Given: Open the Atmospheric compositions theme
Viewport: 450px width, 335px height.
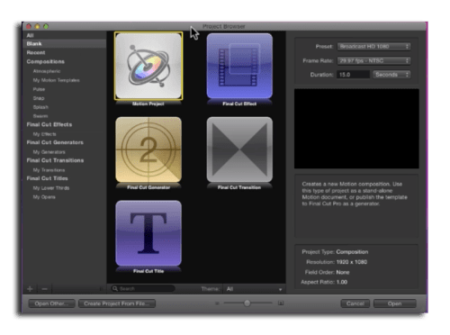Looking at the screenshot, I should pos(47,71).
